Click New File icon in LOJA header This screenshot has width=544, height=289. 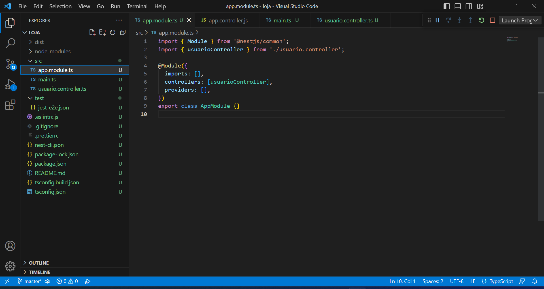[x=92, y=32]
